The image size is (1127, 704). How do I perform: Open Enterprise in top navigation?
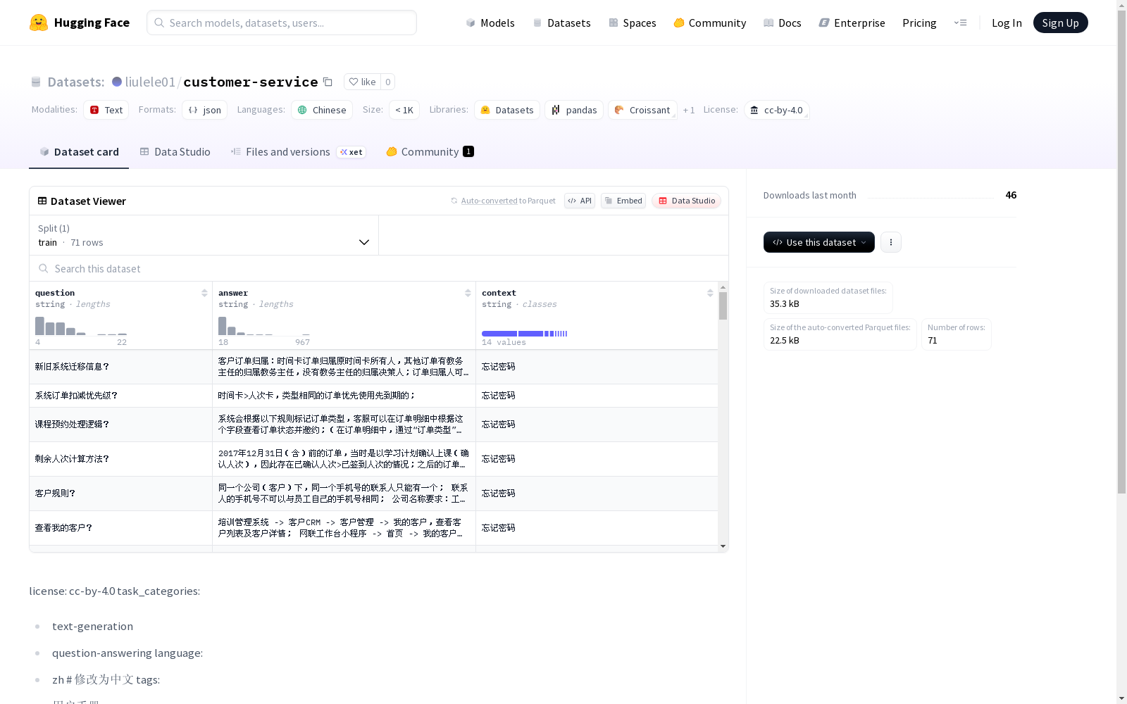[852, 23]
